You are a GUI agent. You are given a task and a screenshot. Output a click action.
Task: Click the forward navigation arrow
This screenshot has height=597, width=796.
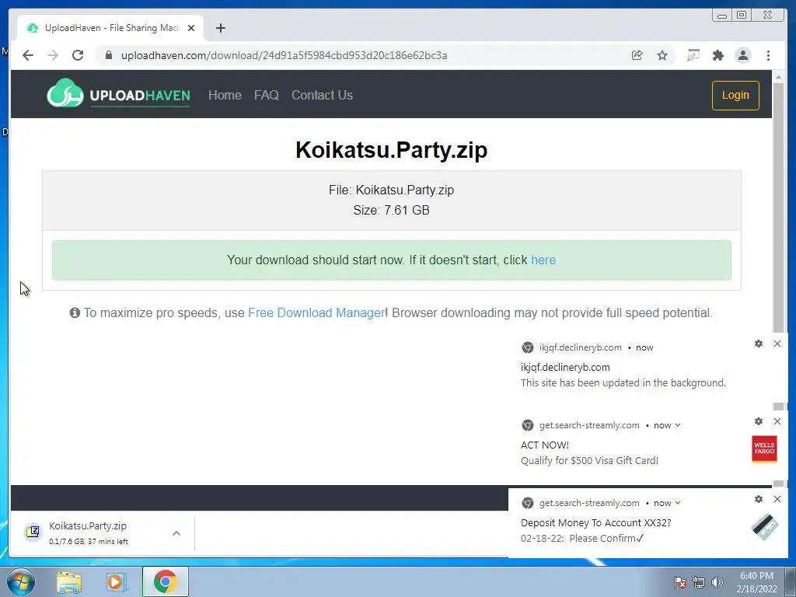pos(53,55)
